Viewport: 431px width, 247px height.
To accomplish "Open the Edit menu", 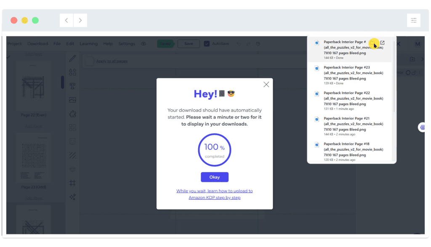I will [70, 44].
